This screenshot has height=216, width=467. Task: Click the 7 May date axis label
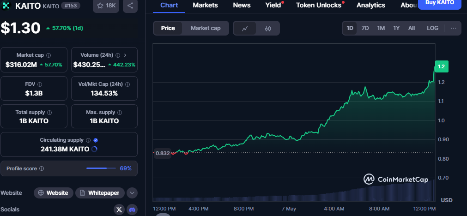pos(289,209)
